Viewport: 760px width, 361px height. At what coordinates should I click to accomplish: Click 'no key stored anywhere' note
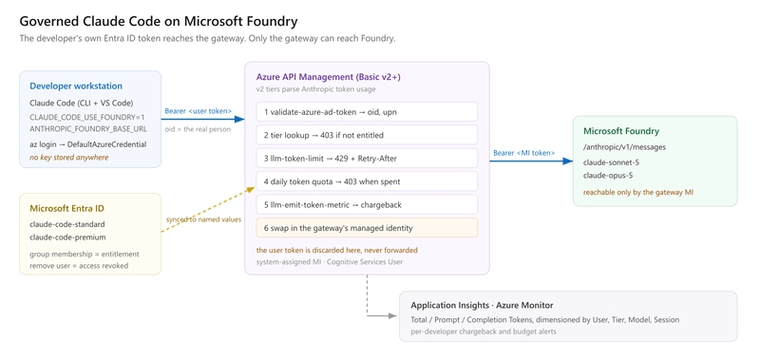click(69, 157)
